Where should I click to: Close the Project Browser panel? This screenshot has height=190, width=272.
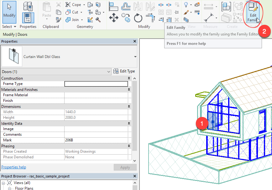click(135, 176)
